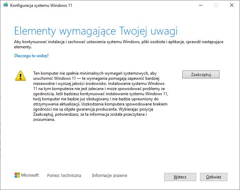Minimize the setup window
Image resolution: width=240 pixels, height=190 pixels.
tap(201, 5)
